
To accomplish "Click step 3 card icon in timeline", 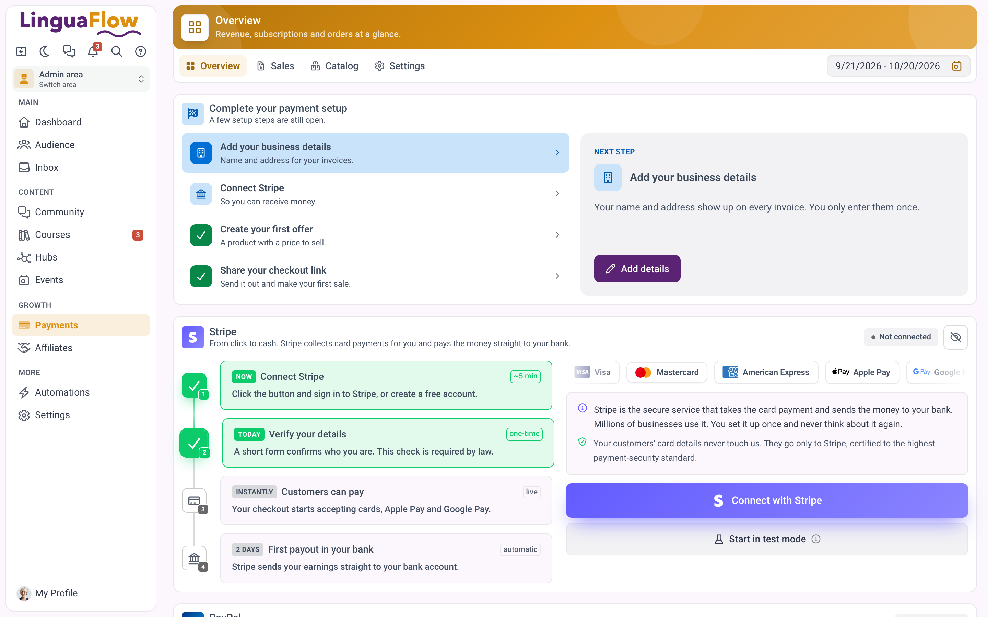I will 194,501.
